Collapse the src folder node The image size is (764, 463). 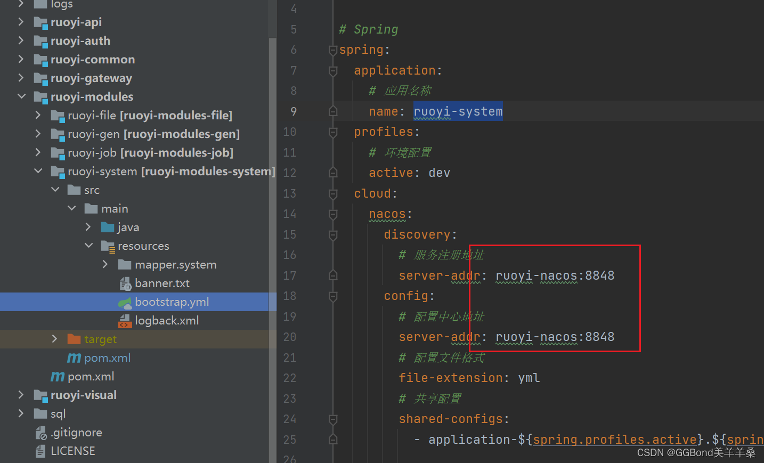[x=55, y=190]
